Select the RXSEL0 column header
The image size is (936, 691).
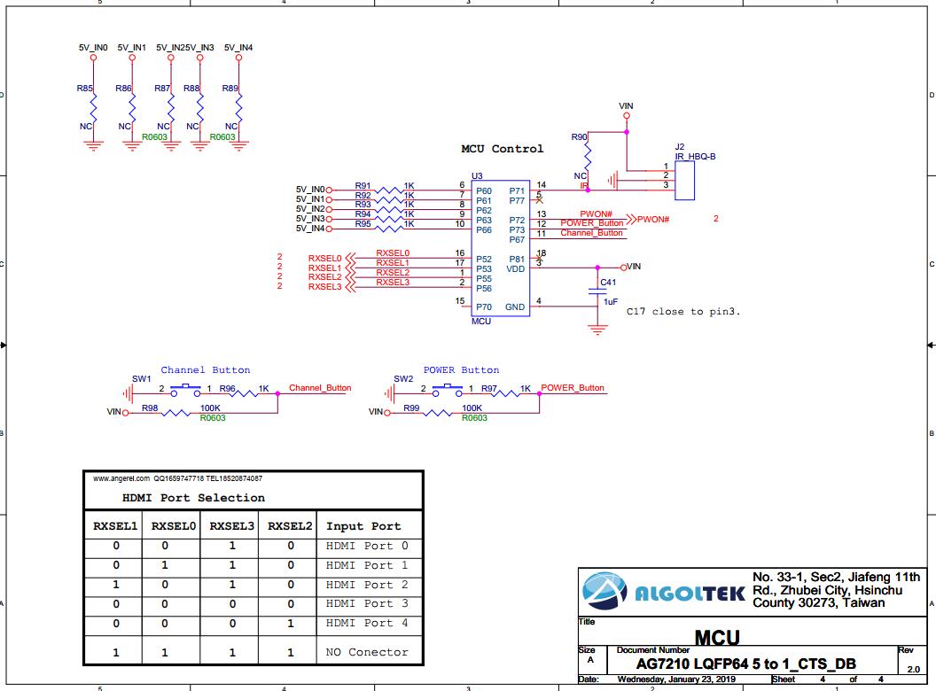173,526
